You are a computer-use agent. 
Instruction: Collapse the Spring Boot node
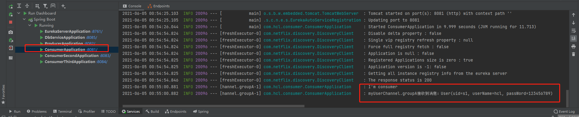coord(24,19)
